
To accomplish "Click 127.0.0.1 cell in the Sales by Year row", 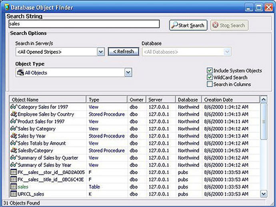I will pos(159,136).
